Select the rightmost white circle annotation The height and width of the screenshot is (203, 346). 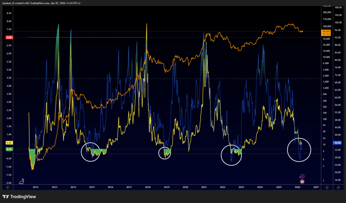click(x=299, y=151)
